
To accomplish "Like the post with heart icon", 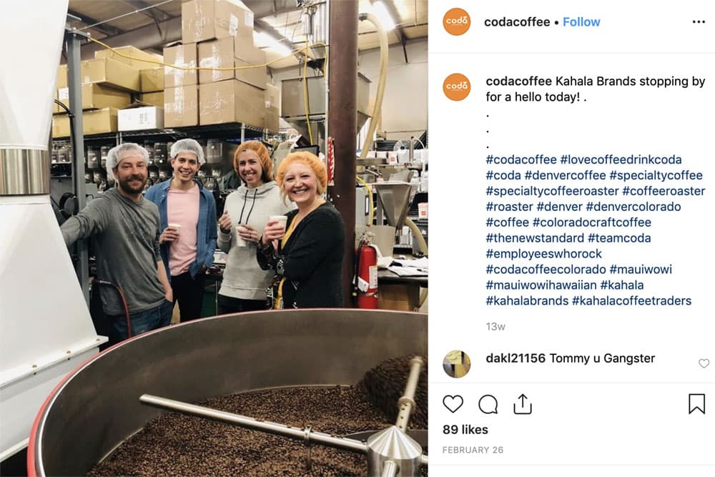I will [x=453, y=404].
